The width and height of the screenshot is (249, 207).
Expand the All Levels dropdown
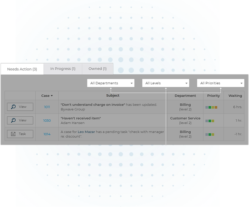[166, 83]
